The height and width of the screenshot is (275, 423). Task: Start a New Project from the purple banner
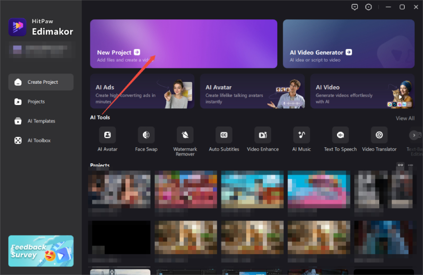pos(184,44)
